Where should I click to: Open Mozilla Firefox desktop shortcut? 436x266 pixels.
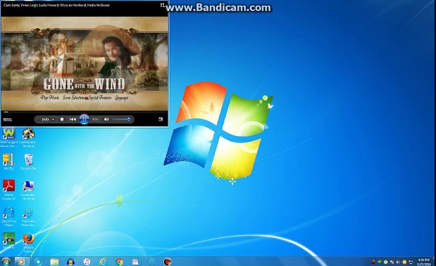click(28, 242)
